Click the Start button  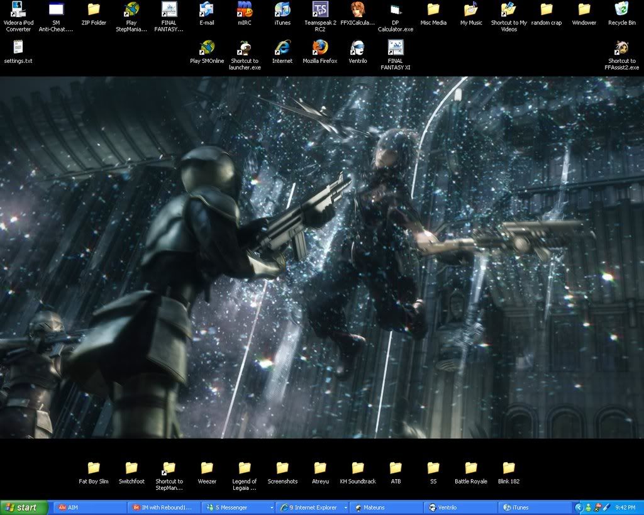coord(25,507)
